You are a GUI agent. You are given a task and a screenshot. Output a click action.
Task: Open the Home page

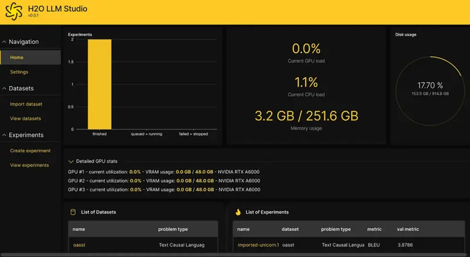pos(31,57)
